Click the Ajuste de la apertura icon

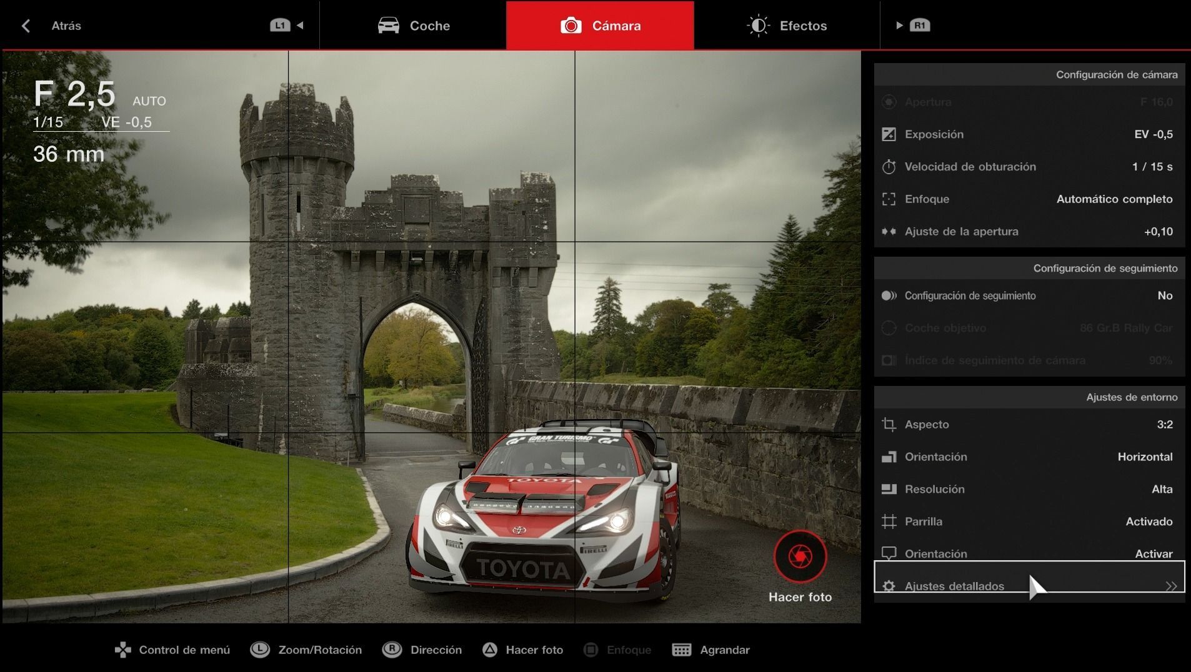tap(889, 232)
